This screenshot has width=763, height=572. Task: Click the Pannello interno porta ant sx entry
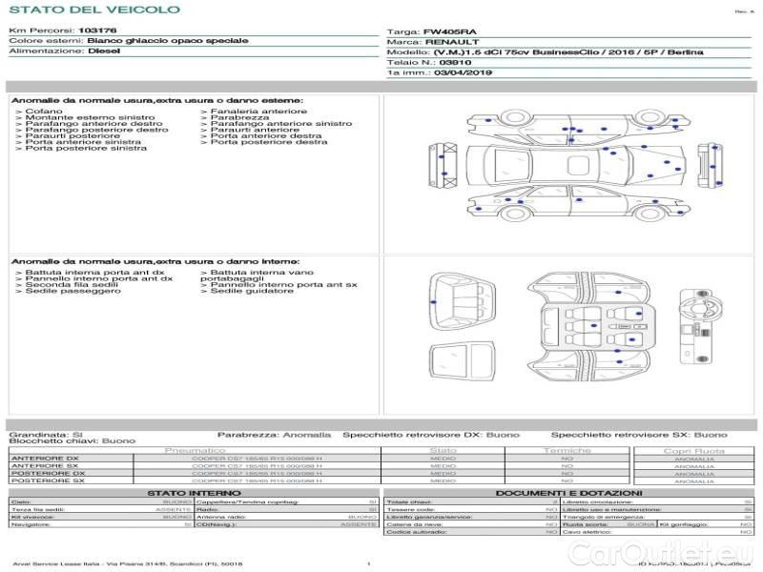pyautogui.click(x=278, y=284)
